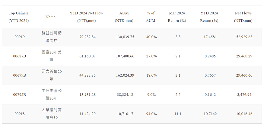Screen dimensions: 264x129
Task: Click ticker code 00687B
Action: (20, 56)
